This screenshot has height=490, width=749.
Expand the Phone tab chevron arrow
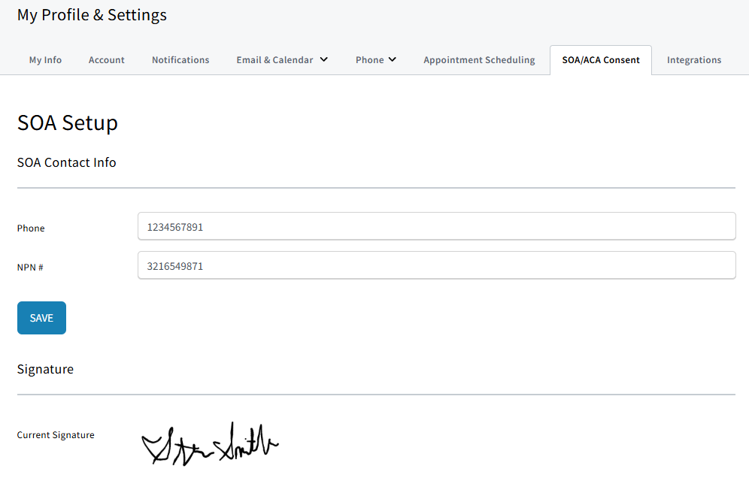tap(393, 59)
